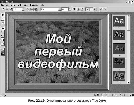Select the Ellipse shape tool
Image resolution: width=134 pixels, height=105 pixels.
(3, 44)
